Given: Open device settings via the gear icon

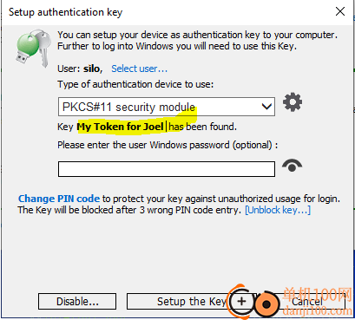Looking at the screenshot, I should click(293, 102).
